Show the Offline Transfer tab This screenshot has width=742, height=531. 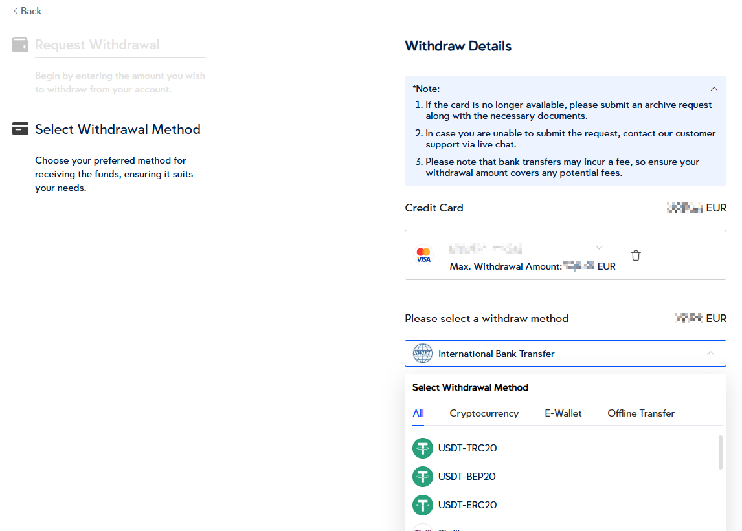(640, 413)
